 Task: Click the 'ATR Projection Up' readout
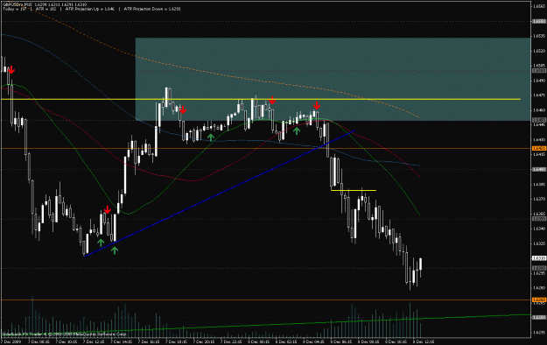pyautogui.click(x=89, y=9)
